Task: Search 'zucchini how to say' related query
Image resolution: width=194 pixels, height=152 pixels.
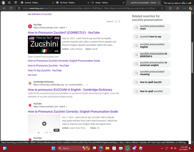Action: point(151,37)
